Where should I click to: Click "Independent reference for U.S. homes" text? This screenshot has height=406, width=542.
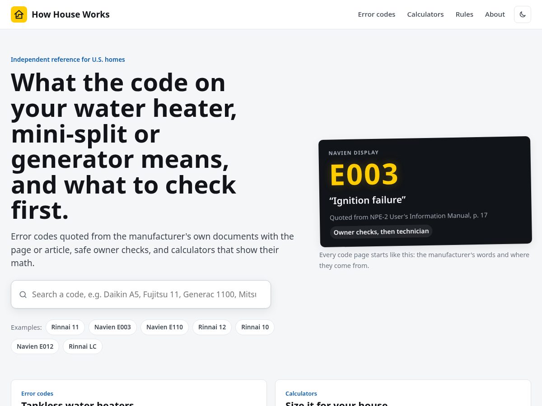[68, 60]
